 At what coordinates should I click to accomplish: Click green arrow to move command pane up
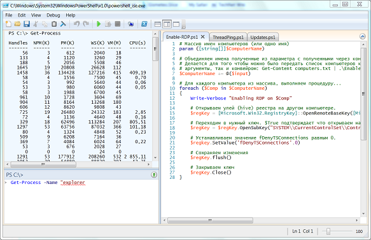pos(154,175)
